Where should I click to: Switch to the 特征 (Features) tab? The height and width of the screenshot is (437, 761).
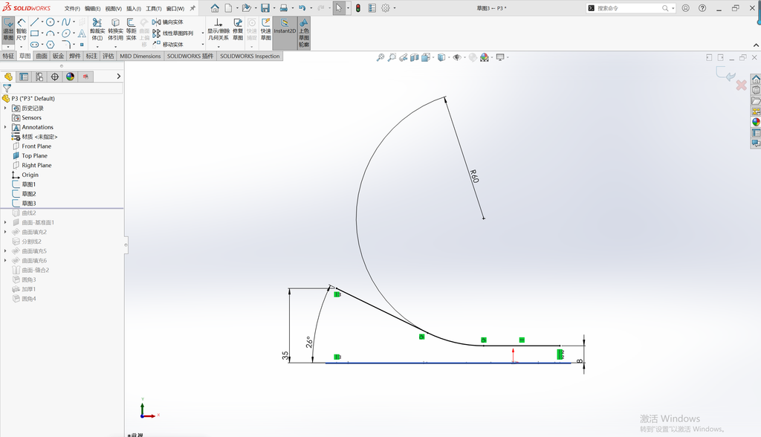click(8, 56)
